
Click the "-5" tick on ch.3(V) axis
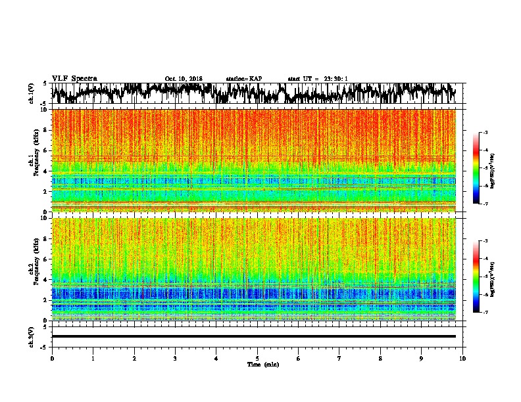click(44, 347)
